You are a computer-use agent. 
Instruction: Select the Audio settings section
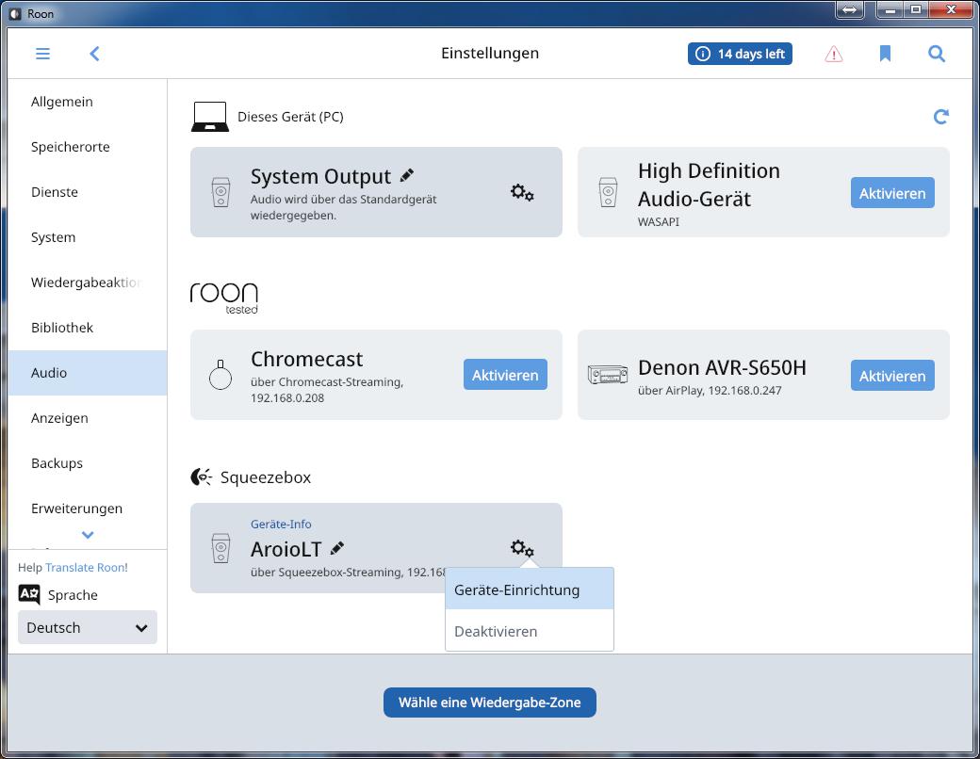(88, 373)
